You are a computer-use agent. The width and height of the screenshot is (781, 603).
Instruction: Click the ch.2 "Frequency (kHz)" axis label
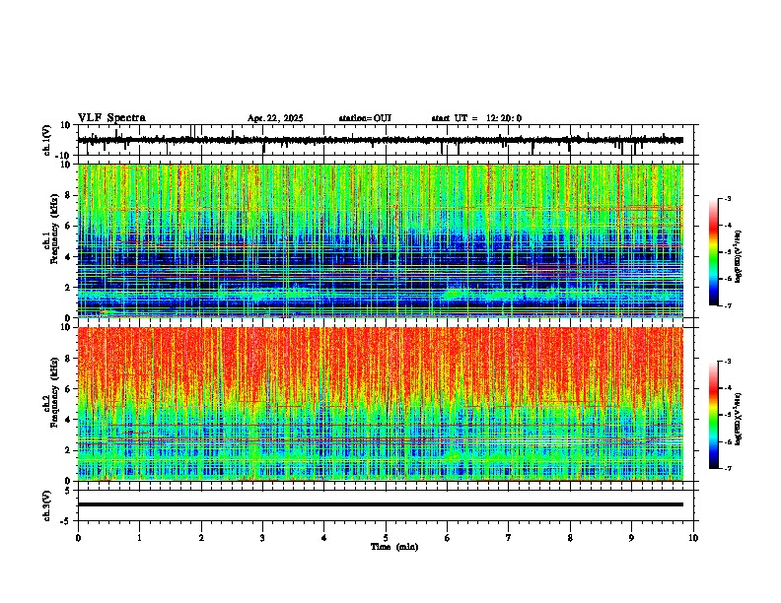click(54, 392)
